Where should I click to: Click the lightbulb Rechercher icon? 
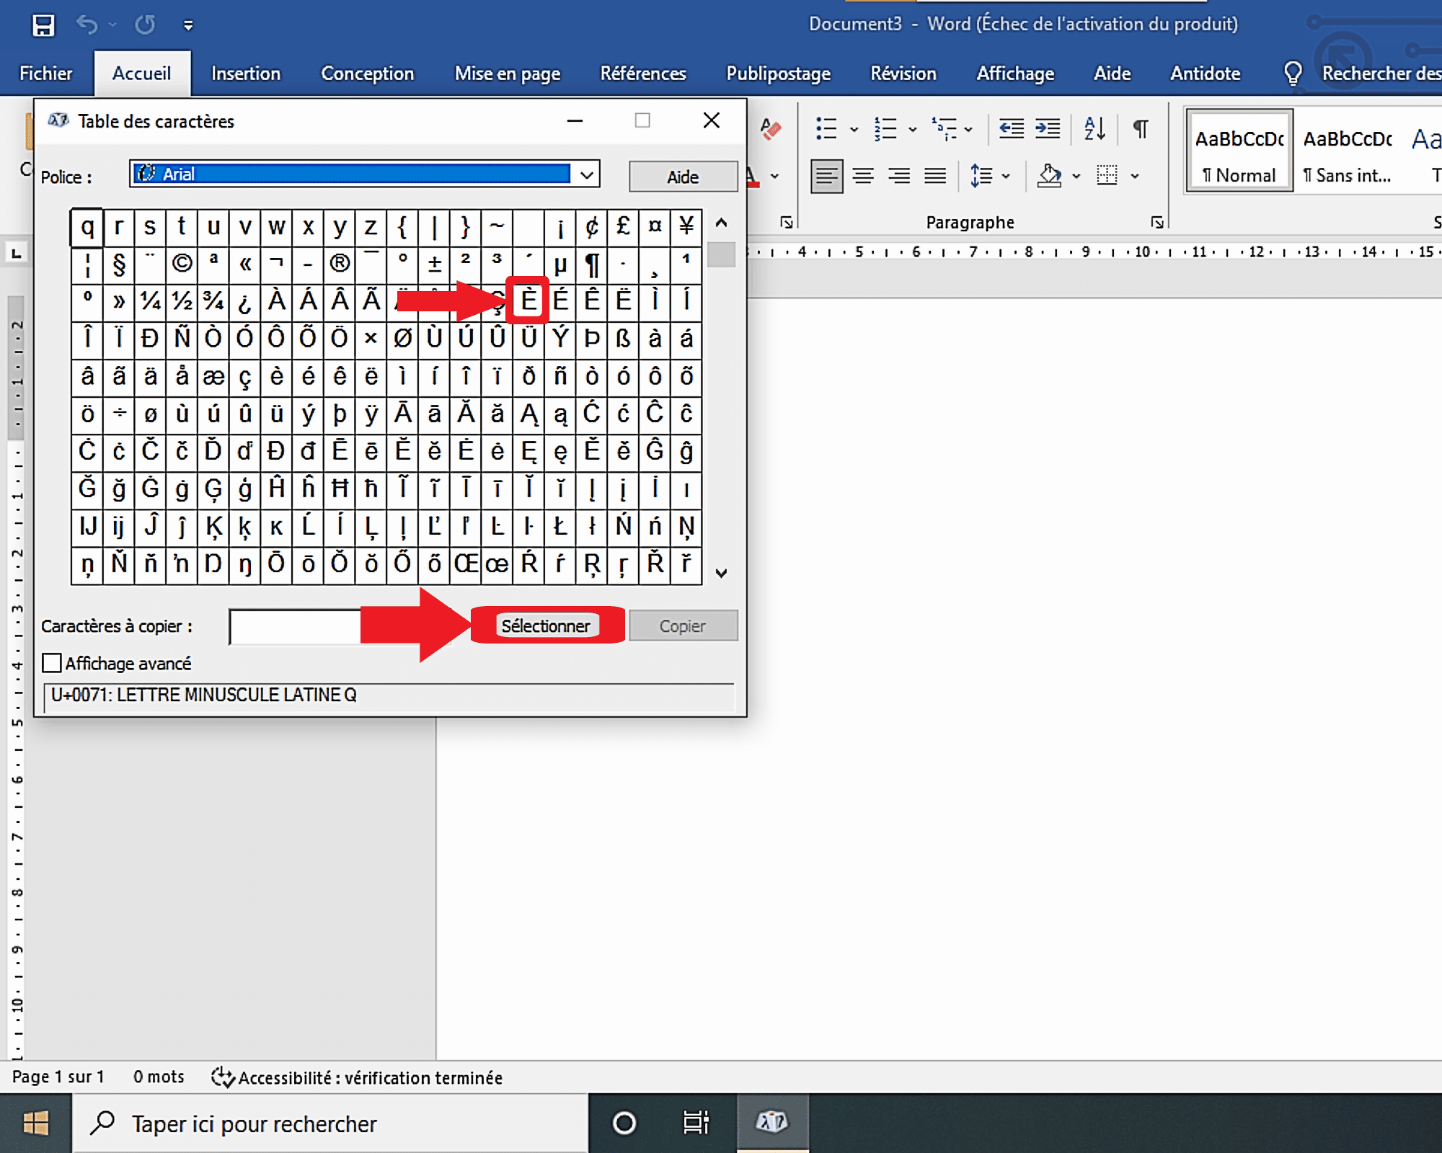pyautogui.click(x=1293, y=74)
